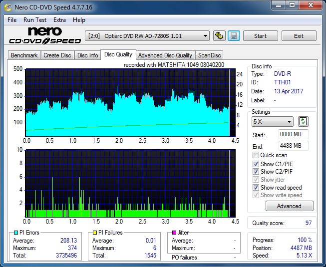The image size is (326, 267).
Task: Open the ScanDisc tab
Action: [209, 55]
